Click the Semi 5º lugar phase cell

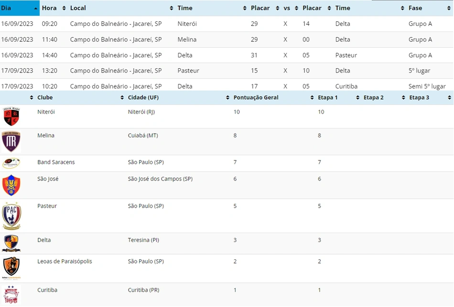tap(427, 86)
